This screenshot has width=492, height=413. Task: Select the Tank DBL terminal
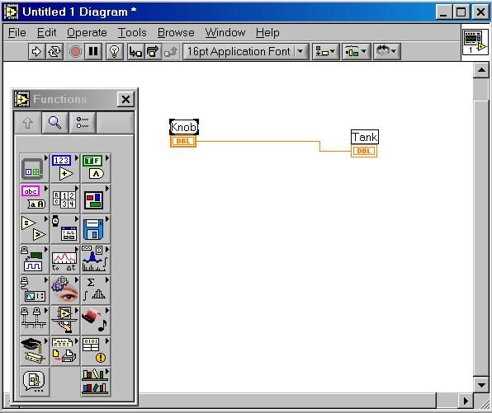tap(364, 151)
